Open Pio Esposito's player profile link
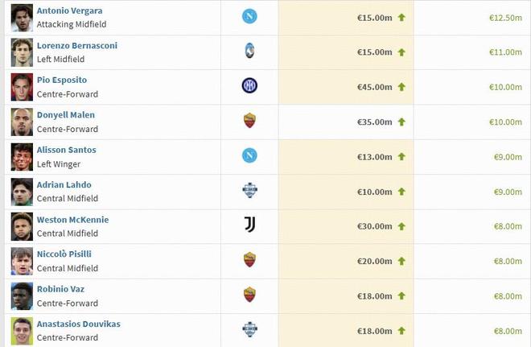The width and height of the screenshot is (531, 347). point(62,80)
